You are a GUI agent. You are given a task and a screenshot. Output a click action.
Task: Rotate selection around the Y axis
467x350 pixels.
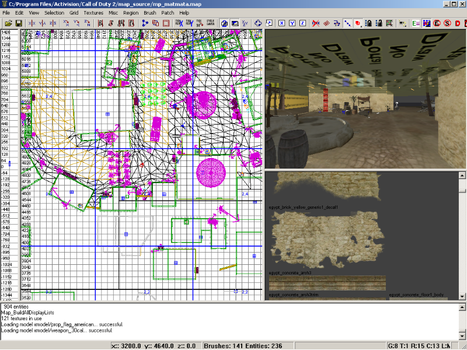click(x=77, y=23)
